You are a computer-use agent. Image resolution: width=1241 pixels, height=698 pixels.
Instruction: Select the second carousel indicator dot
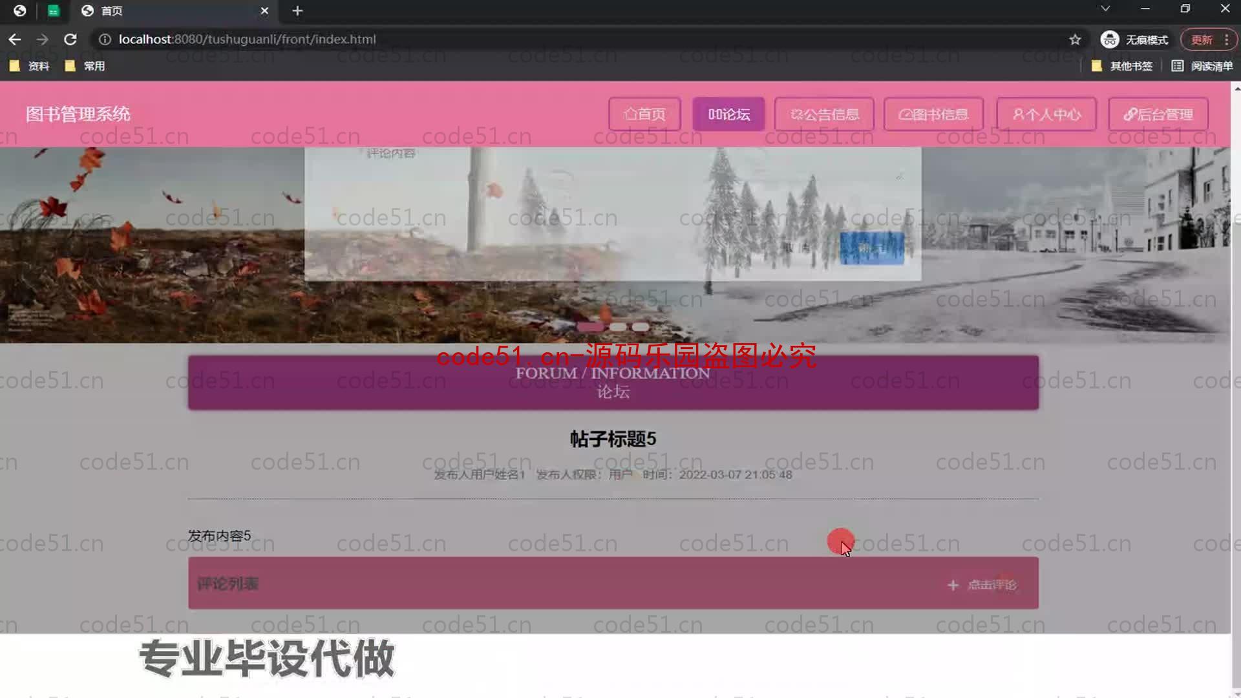coord(618,327)
